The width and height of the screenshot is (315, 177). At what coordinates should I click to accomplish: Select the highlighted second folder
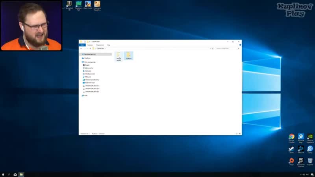(x=129, y=55)
